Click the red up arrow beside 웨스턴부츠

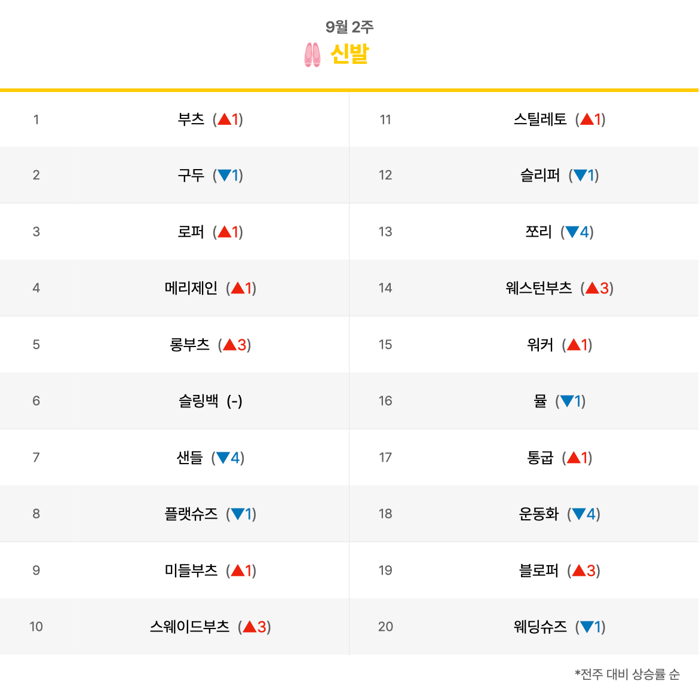click(x=592, y=288)
